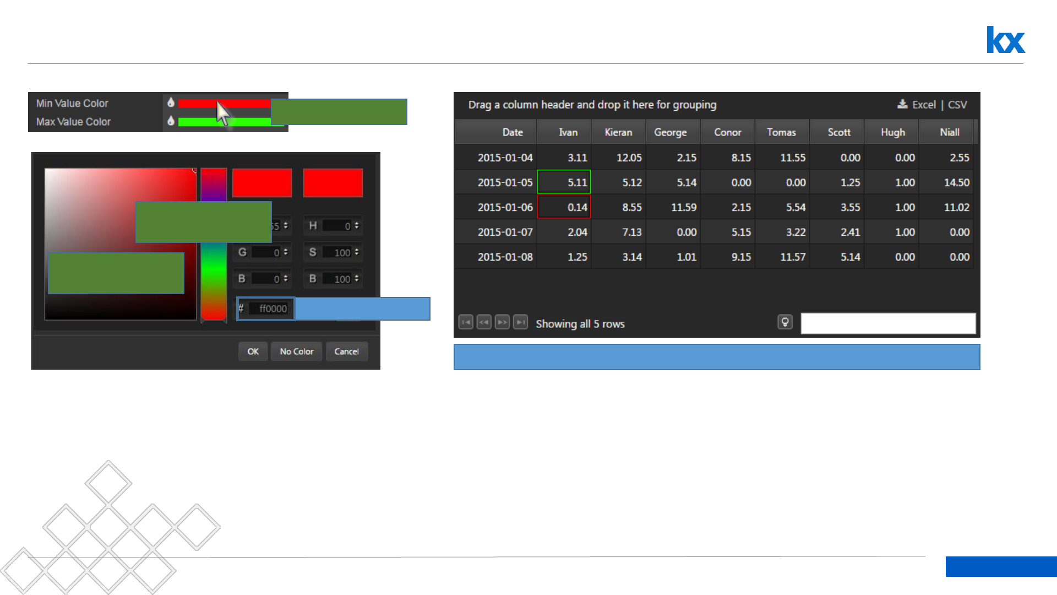This screenshot has height=595, width=1057.
Task: Click the Max Value Color droplet icon
Action: [171, 121]
